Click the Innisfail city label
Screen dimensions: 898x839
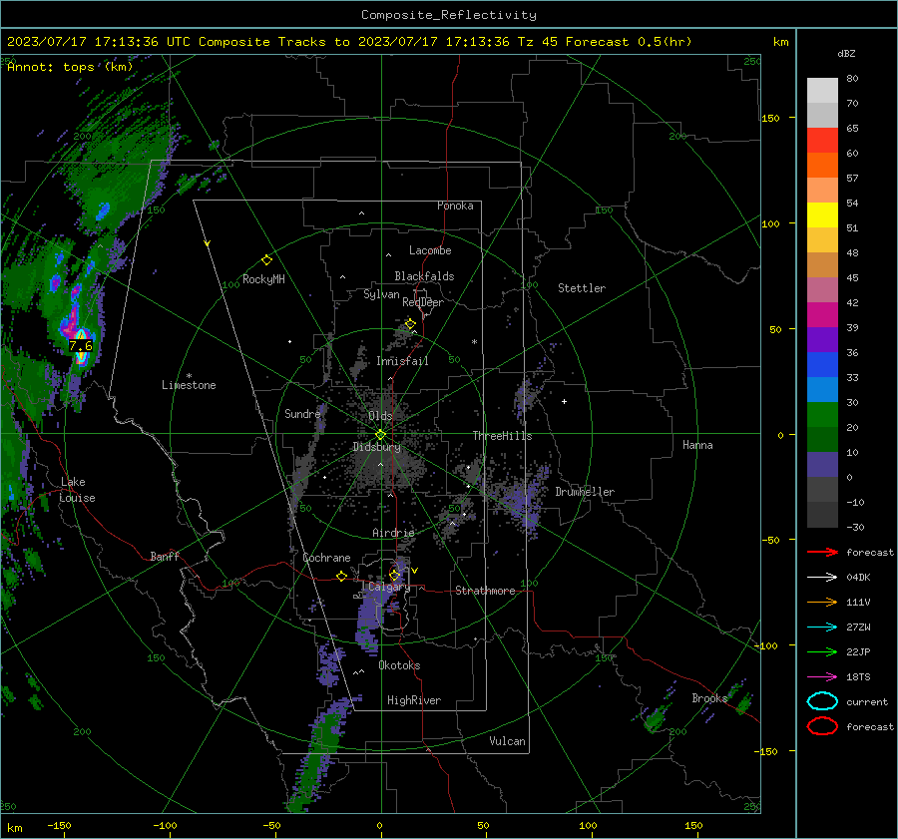coord(402,361)
